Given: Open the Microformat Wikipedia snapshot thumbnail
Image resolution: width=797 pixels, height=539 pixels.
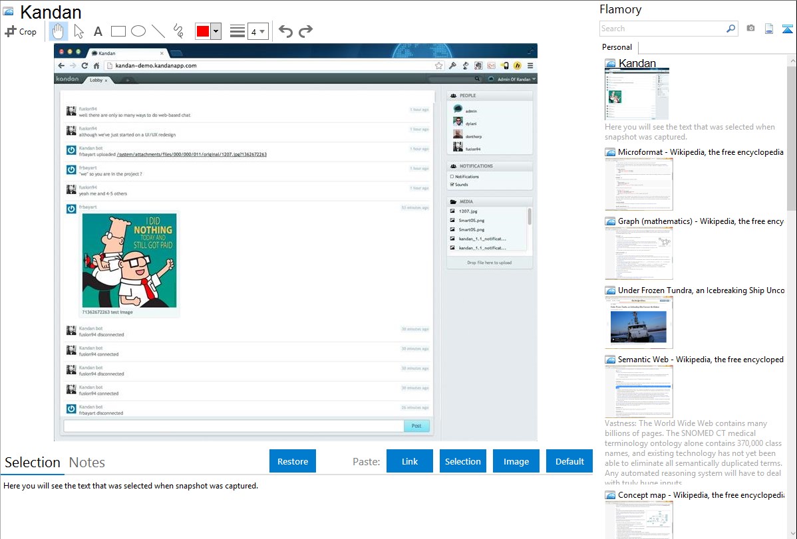Looking at the screenshot, I should tap(639, 184).
